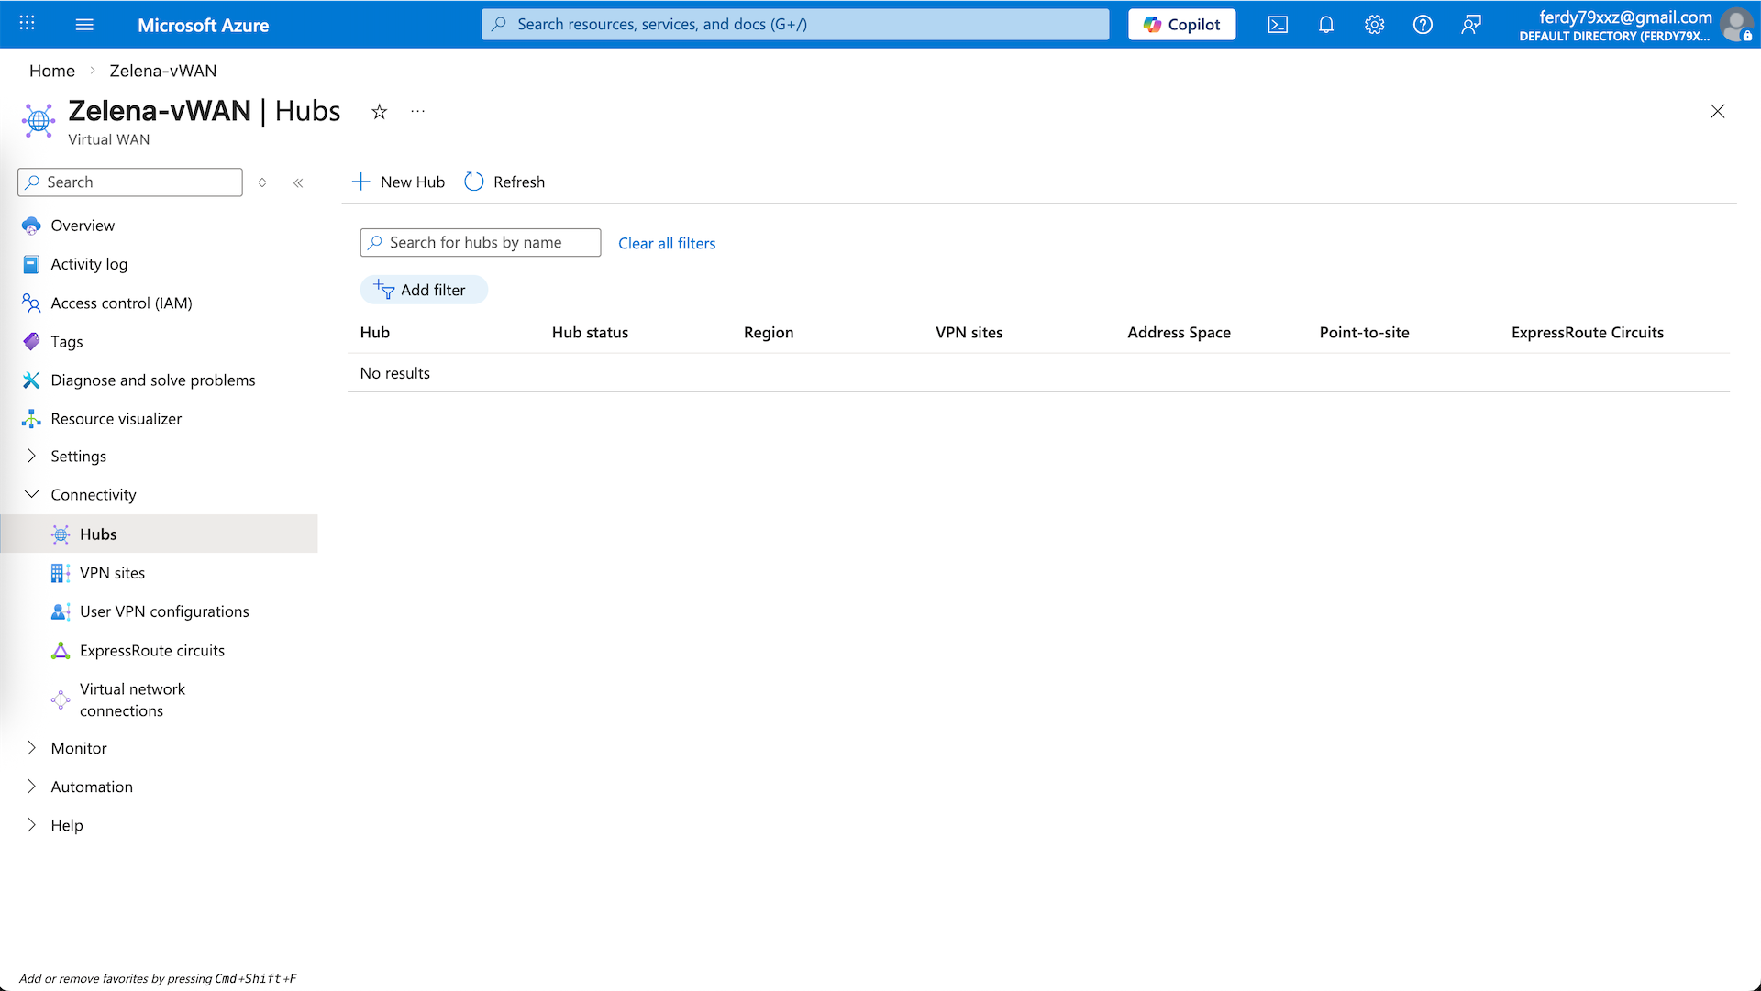
Task: Collapse the Connectivity section
Action: click(32, 494)
